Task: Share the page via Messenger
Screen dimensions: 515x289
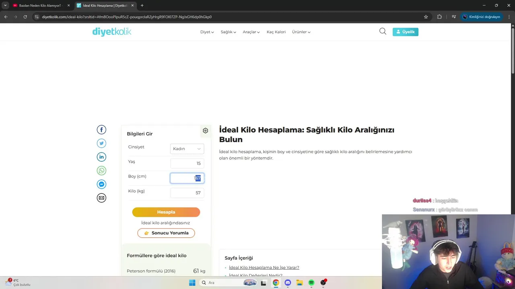Action: tap(101, 184)
